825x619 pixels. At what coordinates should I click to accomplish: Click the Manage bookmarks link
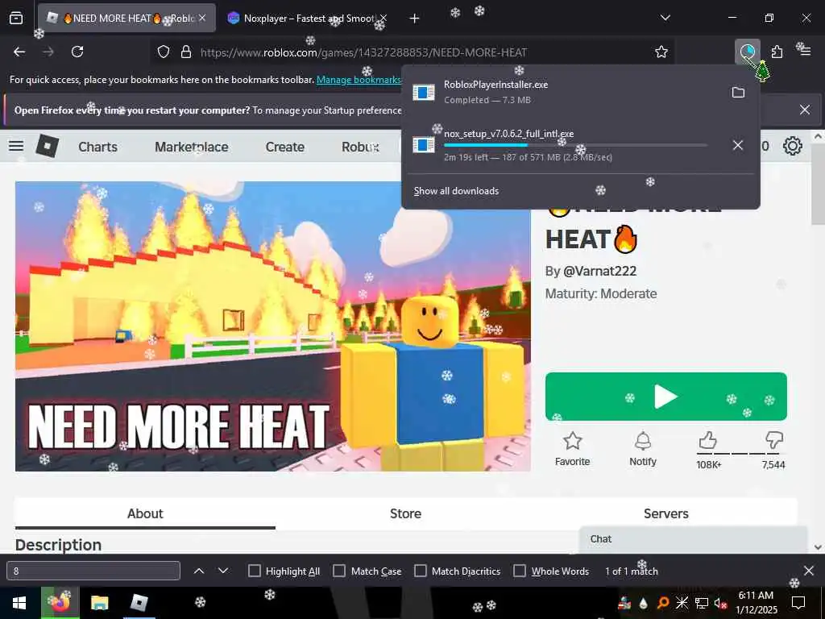click(x=359, y=80)
